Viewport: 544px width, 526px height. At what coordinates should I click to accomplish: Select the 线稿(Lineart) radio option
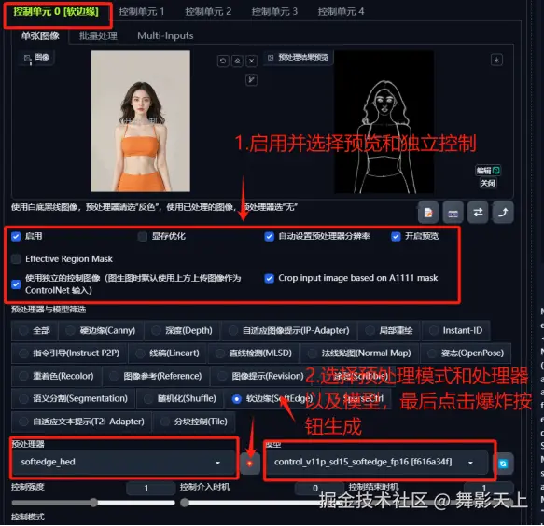coord(168,353)
